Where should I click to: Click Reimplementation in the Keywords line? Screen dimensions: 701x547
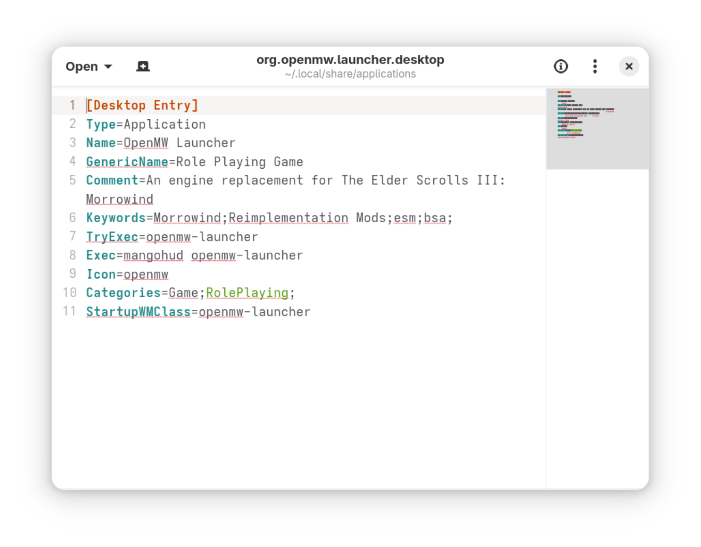click(x=288, y=218)
